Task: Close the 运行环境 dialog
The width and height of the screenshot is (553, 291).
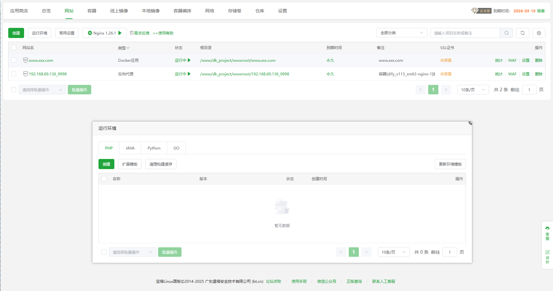Action: (470, 123)
